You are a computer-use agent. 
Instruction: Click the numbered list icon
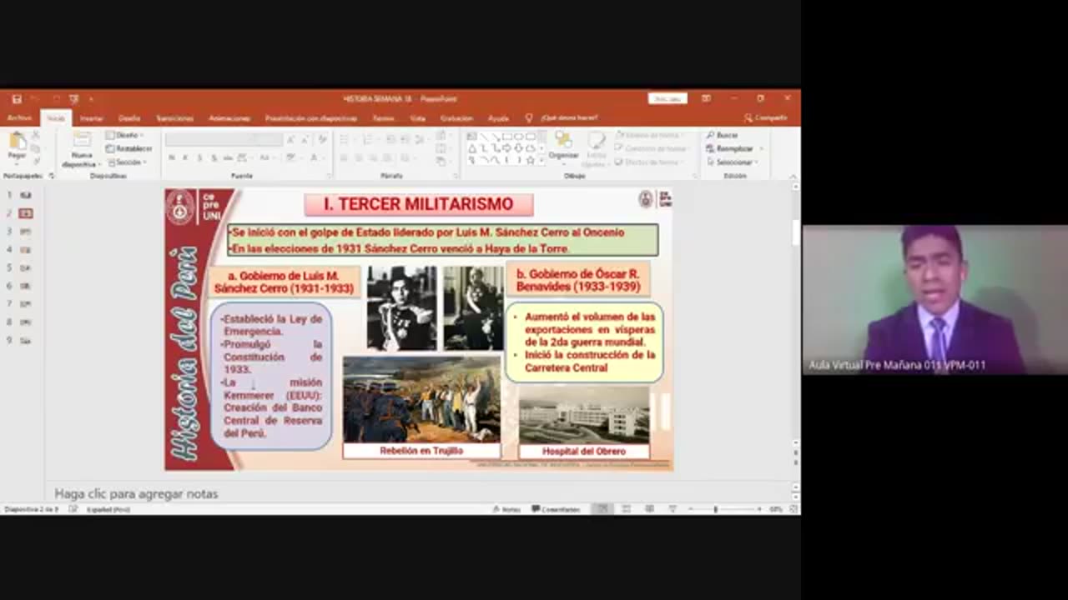368,139
